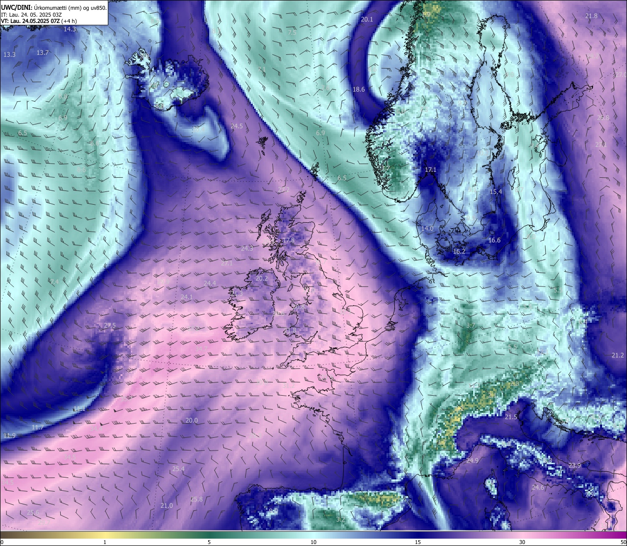Click the 3.7 value label
Viewport: 627px width, 546px height.
[x=471, y=326]
